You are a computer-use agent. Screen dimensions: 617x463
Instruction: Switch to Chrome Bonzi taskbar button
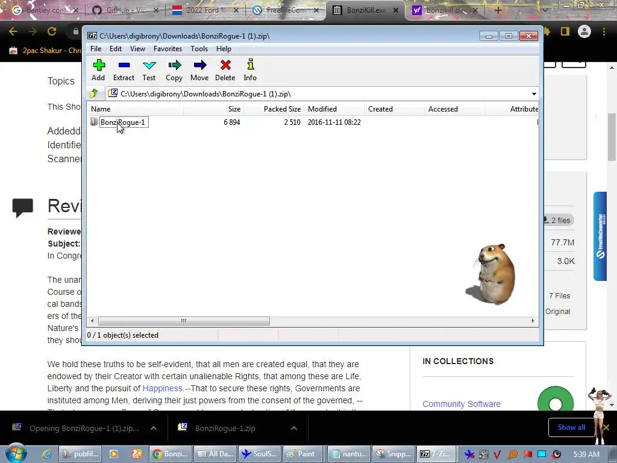point(171,454)
